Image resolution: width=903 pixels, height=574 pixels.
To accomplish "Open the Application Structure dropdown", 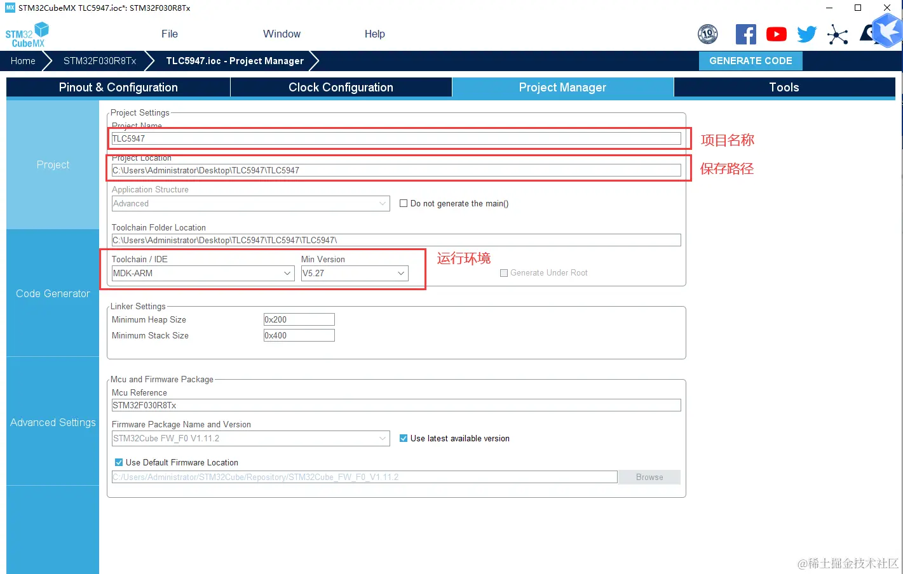I will pos(251,203).
